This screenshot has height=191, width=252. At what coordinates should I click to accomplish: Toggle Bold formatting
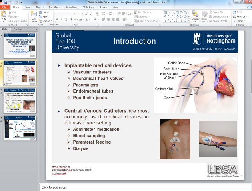[x=56, y=19]
